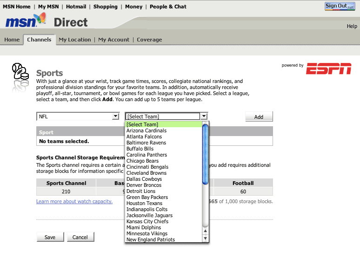
Task: Choose Kansas City Chiefs from the list
Action: pos(164,221)
